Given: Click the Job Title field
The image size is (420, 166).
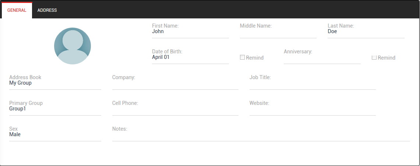Looking at the screenshot, I should [x=313, y=84].
